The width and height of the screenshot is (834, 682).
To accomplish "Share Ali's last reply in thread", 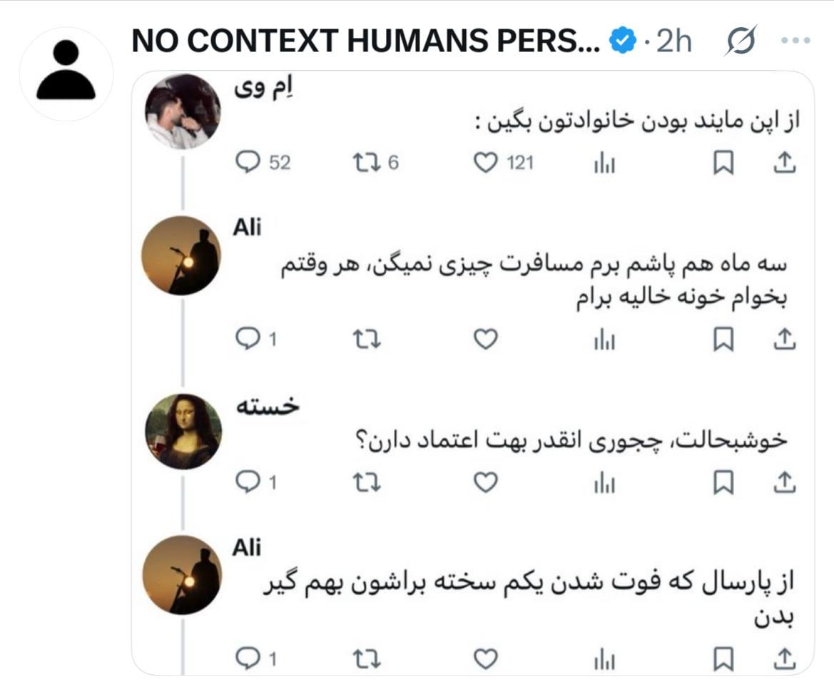I will click(784, 658).
